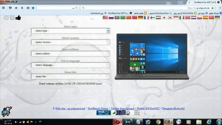Open the Select language dropdown

70,65
